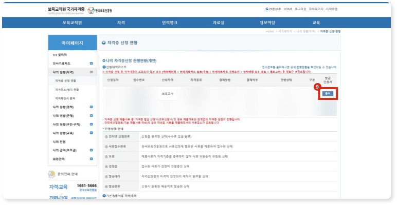Click the 1661-5666 phone number
The height and width of the screenshot is (205, 397).
[86, 186]
